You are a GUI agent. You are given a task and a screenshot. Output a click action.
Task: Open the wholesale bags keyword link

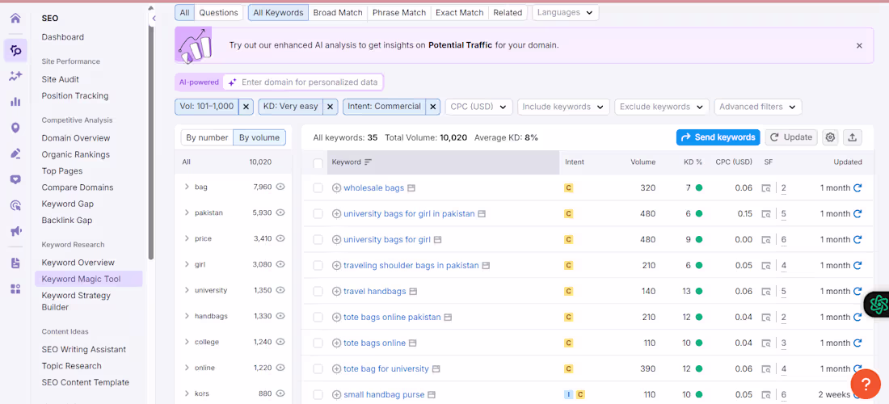pos(373,188)
